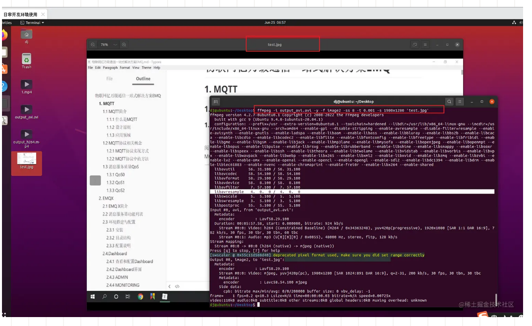Open the search icon in terminal title bar
This screenshot has height=326, width=532.
449,101
